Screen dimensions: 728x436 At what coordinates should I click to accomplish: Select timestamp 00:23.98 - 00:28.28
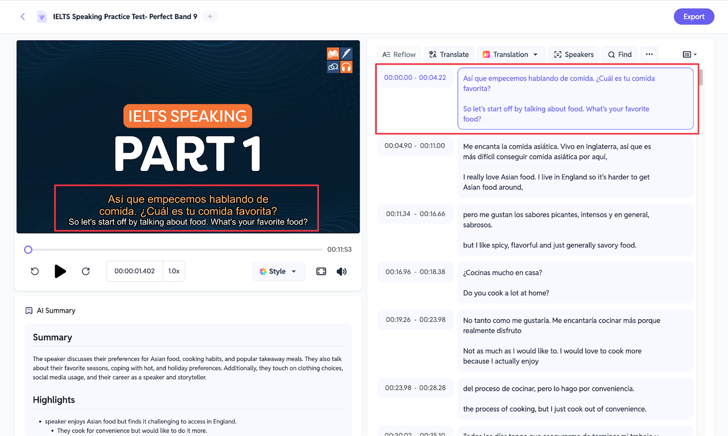tap(415, 388)
